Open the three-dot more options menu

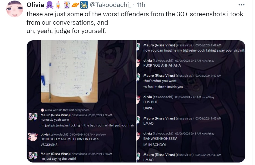241,5
